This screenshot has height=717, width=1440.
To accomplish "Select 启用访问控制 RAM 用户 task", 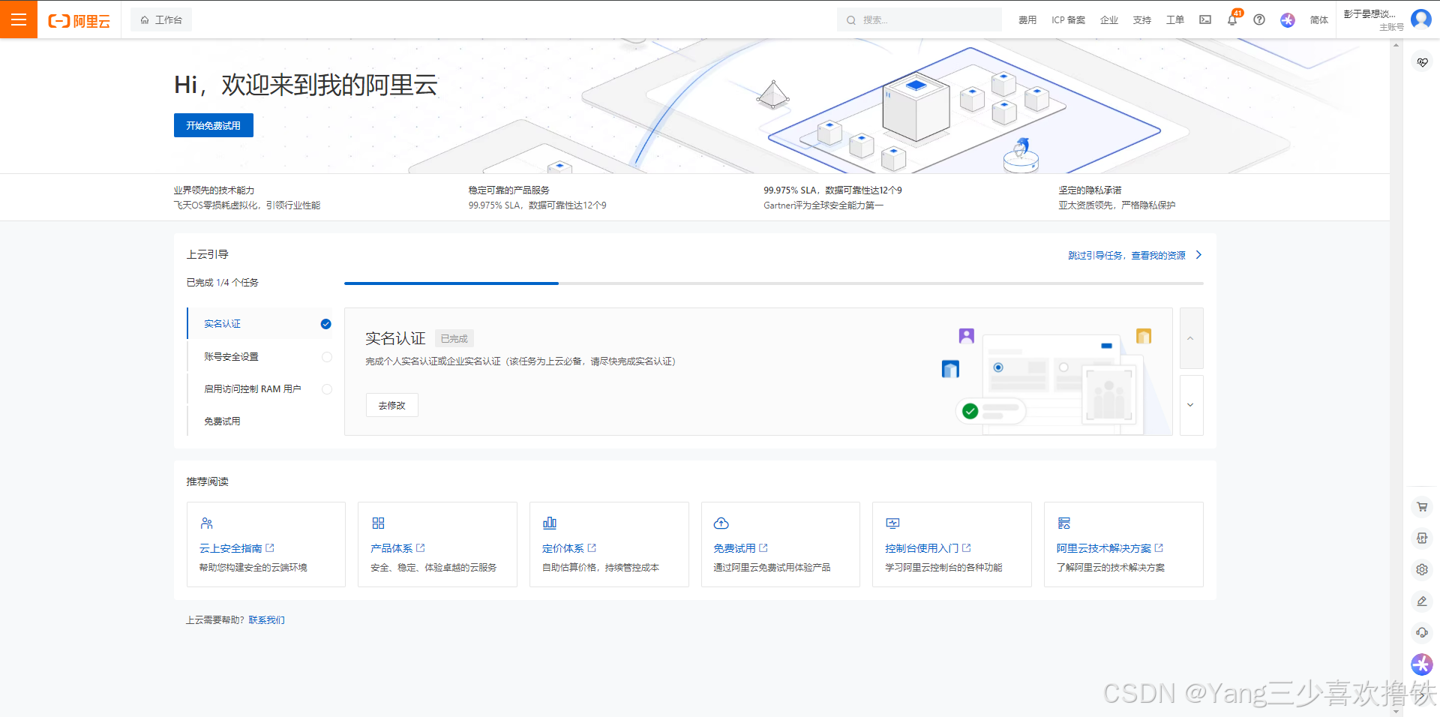I will [259, 389].
